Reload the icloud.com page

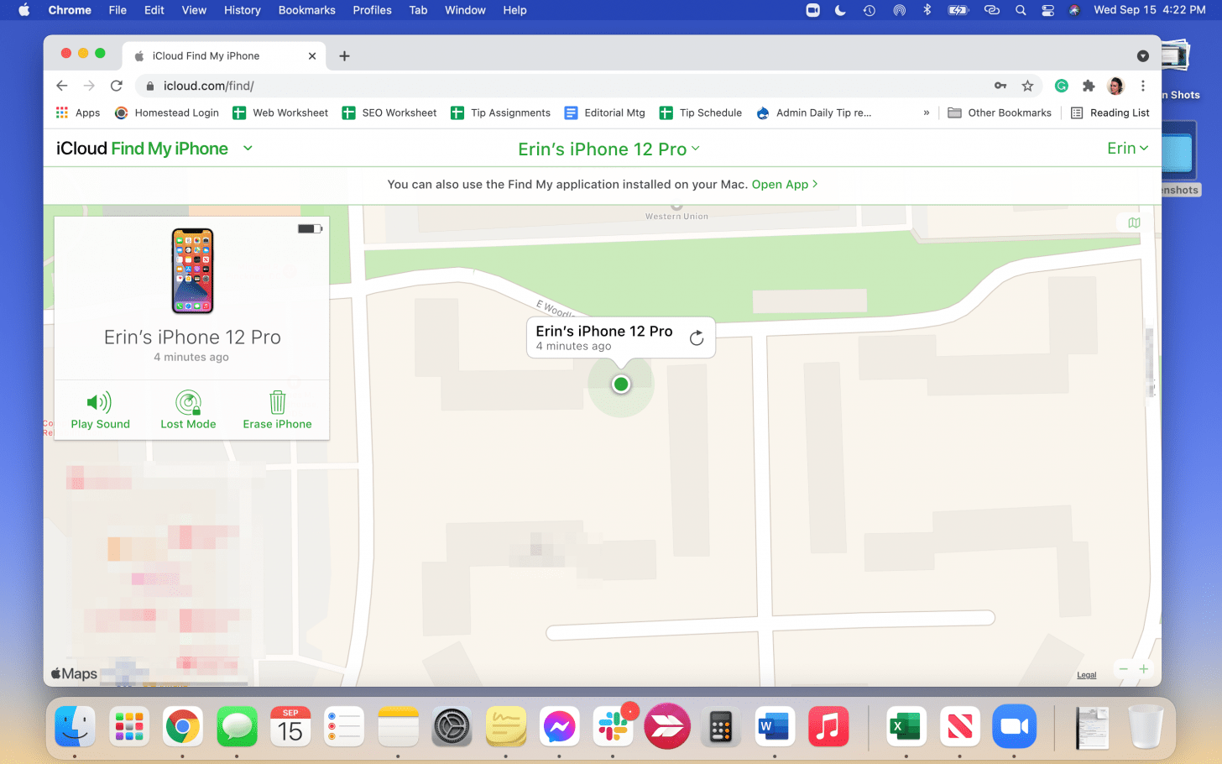117,86
